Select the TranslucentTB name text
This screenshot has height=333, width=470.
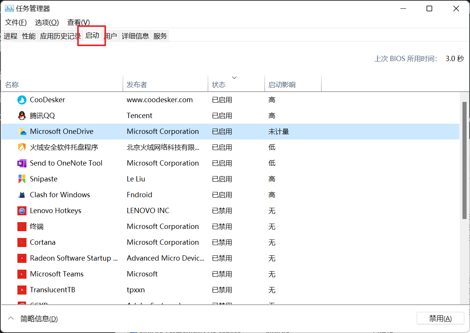coord(53,290)
